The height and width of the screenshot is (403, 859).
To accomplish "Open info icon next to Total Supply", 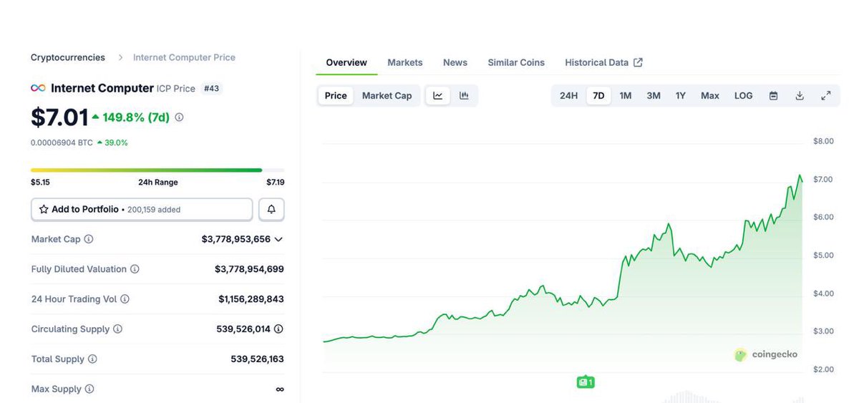I will [x=92, y=359].
